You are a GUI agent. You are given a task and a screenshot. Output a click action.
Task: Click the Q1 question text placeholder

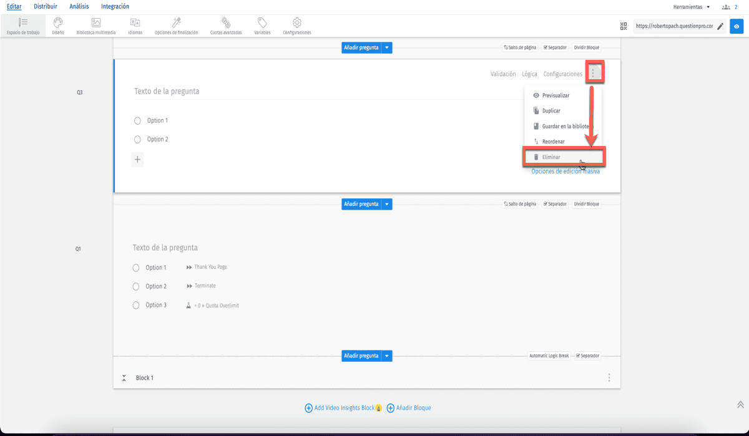(x=165, y=248)
